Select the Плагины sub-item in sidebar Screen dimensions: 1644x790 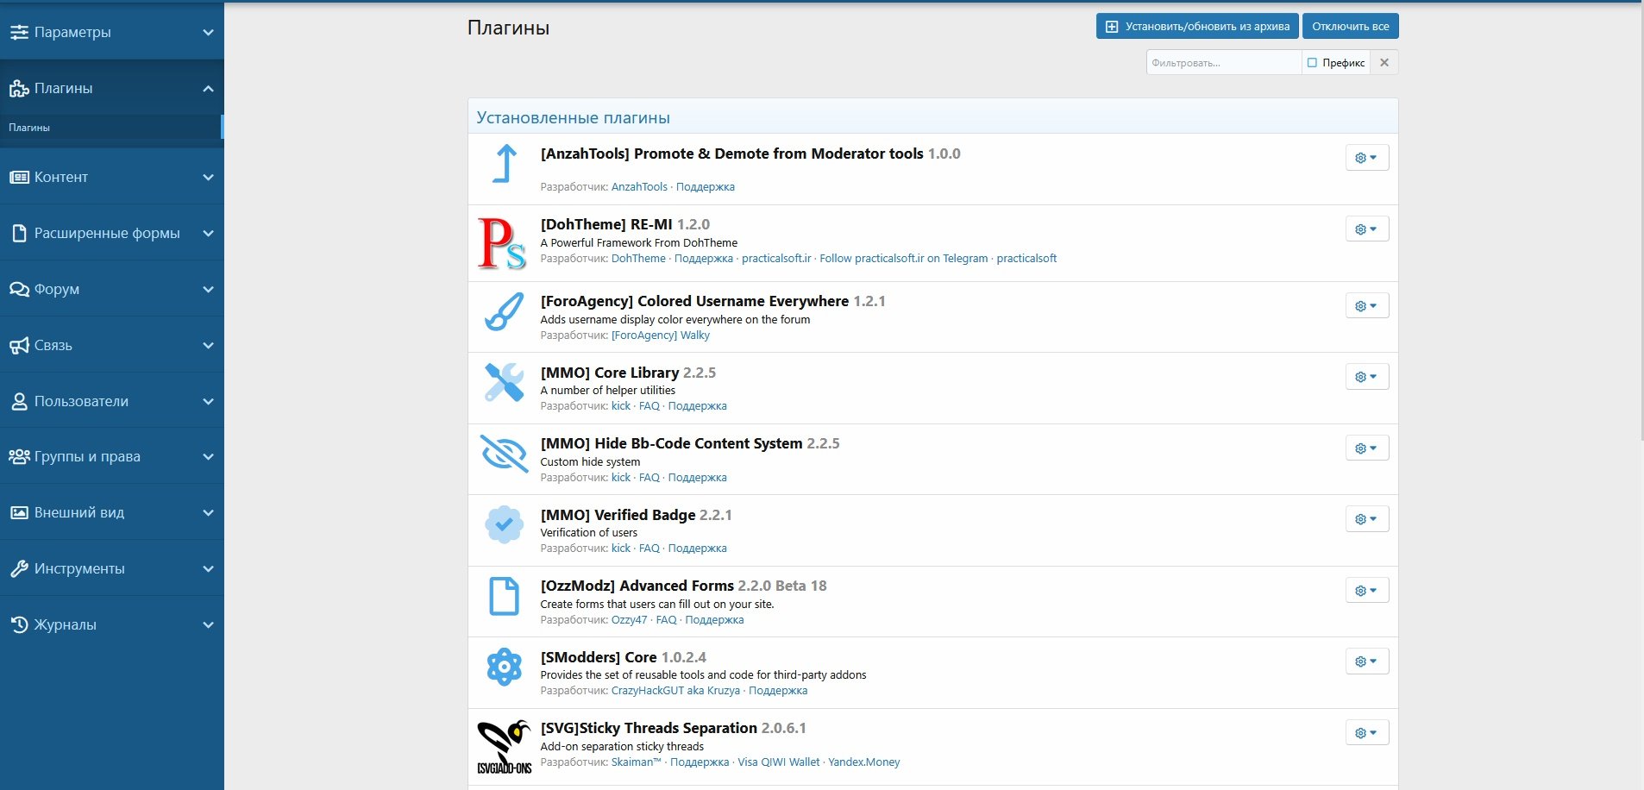pyautogui.click(x=29, y=128)
